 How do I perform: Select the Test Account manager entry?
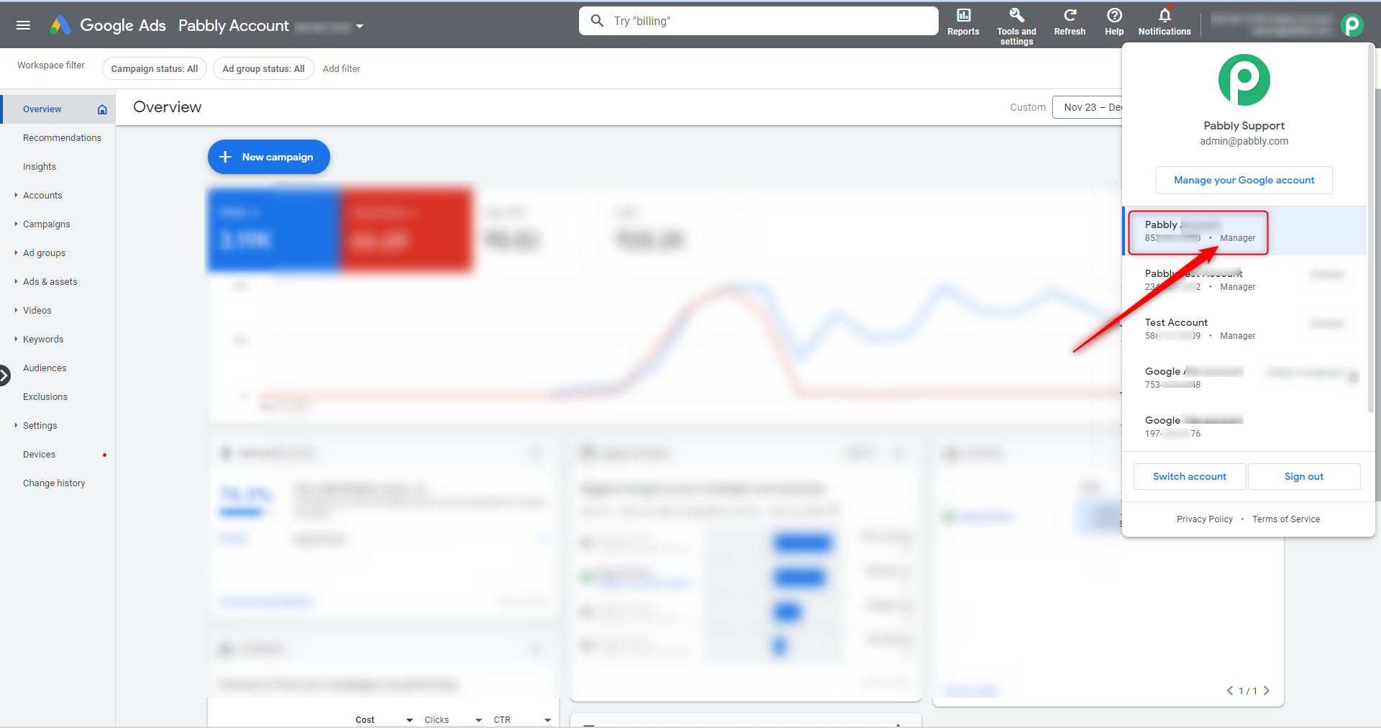[x=1245, y=329]
